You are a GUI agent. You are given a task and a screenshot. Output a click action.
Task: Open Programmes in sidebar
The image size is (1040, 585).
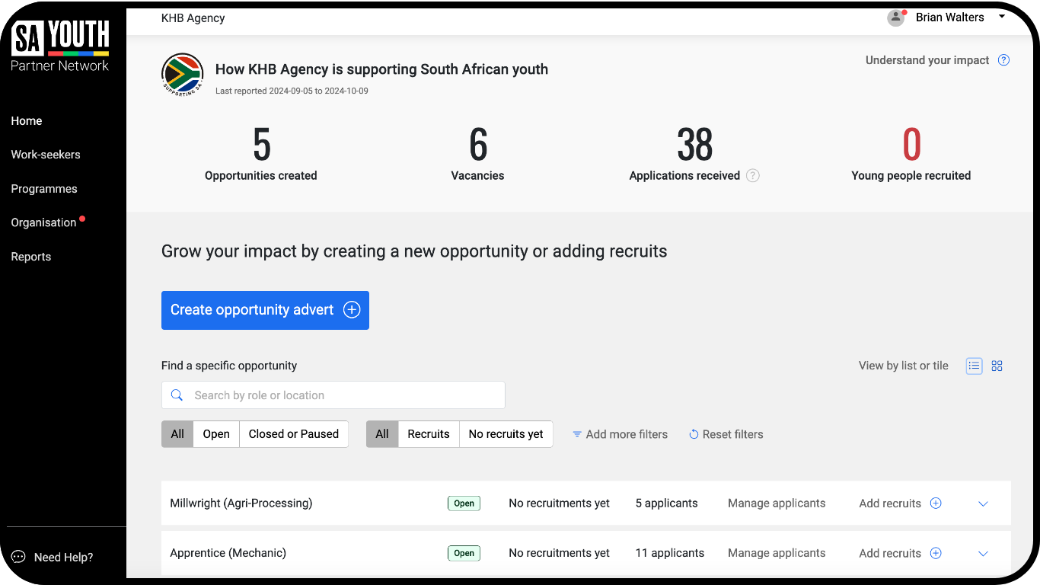(44, 189)
